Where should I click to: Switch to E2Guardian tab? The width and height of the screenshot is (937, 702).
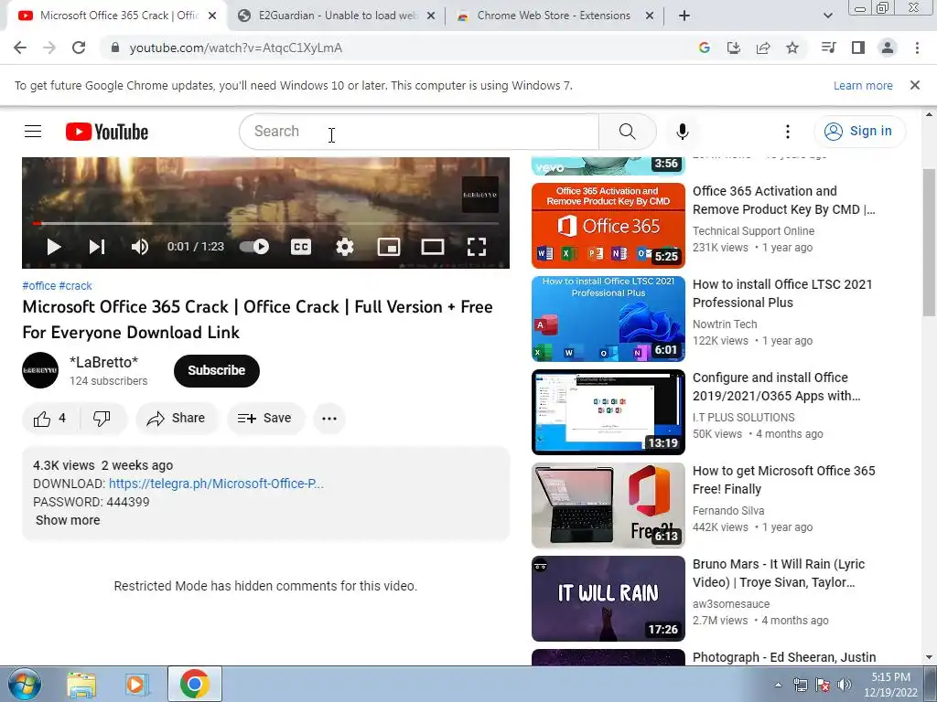338,16
